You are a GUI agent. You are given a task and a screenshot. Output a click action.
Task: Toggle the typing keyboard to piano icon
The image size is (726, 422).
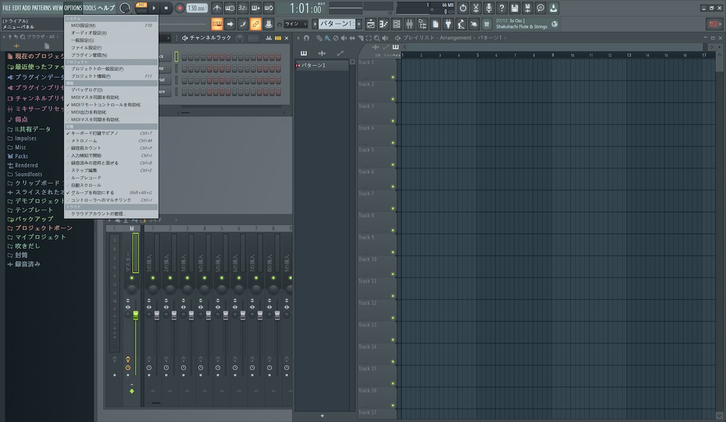tap(217, 24)
